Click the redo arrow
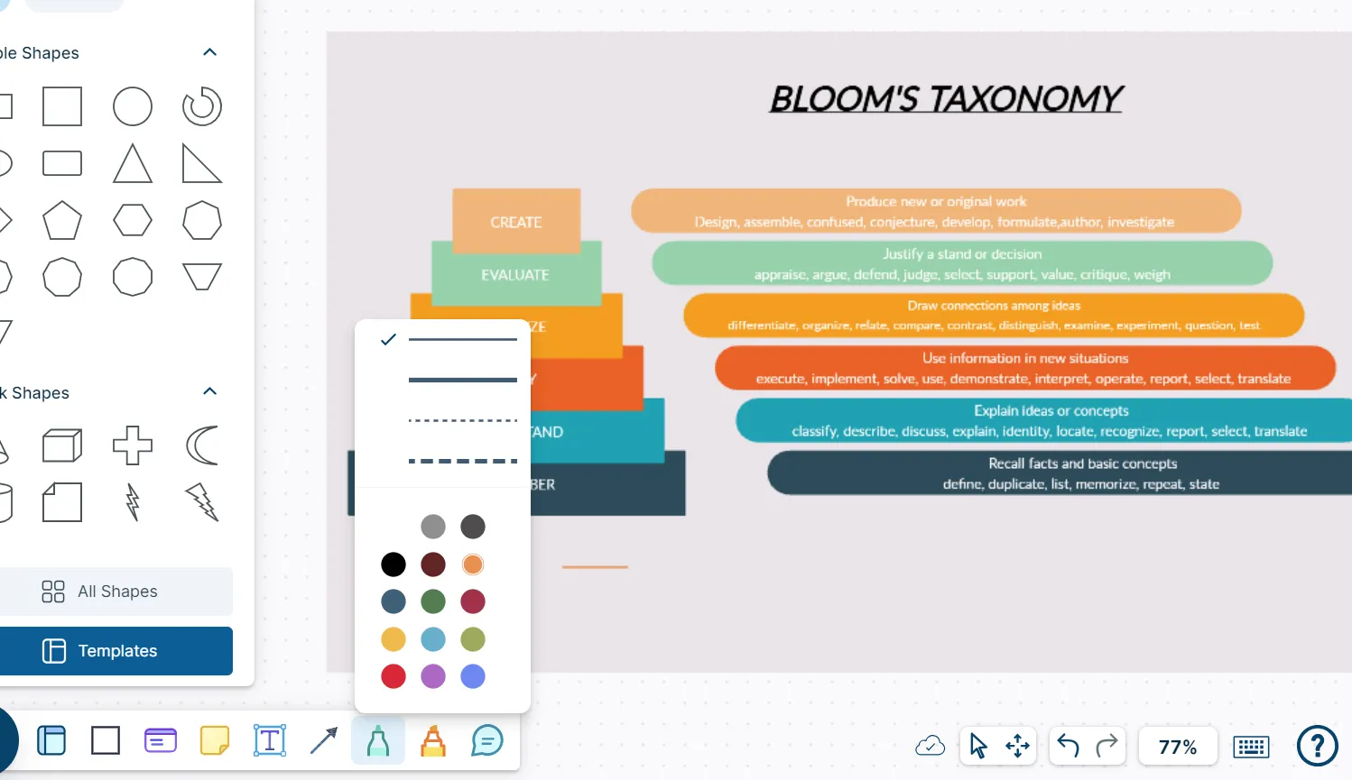Screen dimensions: 1352x780 (x=1107, y=746)
